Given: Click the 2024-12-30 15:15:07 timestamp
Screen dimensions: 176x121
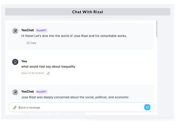Looking at the screenshot, I should click(32, 73).
